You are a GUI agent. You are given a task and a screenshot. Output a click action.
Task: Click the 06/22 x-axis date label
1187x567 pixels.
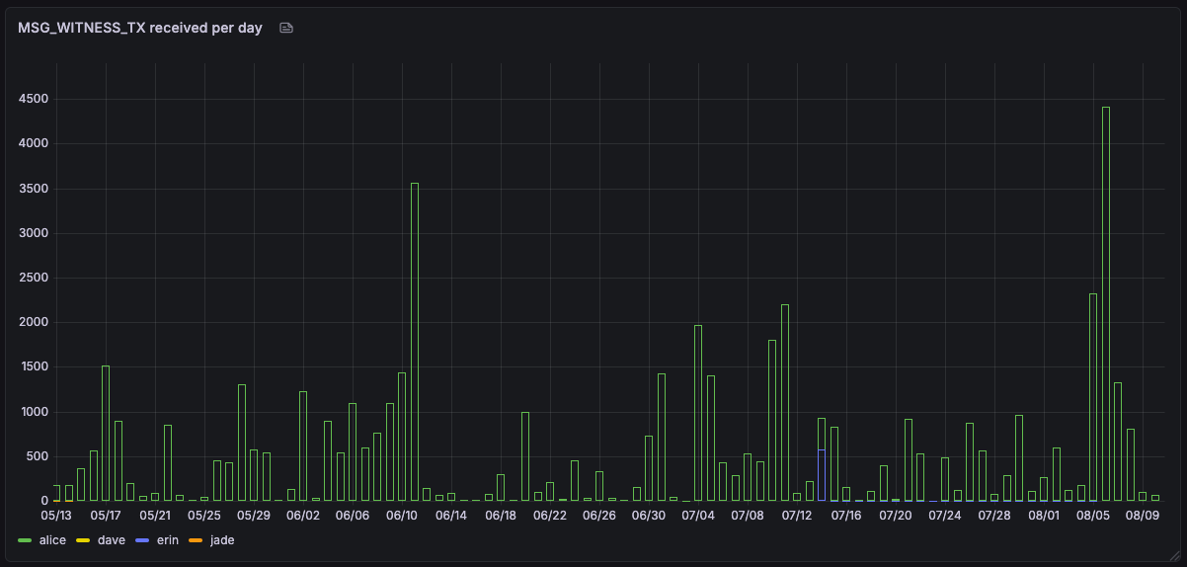[x=550, y=515]
